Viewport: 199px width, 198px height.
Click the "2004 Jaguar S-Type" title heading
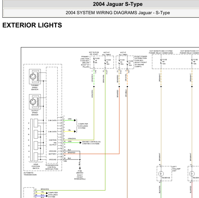click(x=117, y=4)
